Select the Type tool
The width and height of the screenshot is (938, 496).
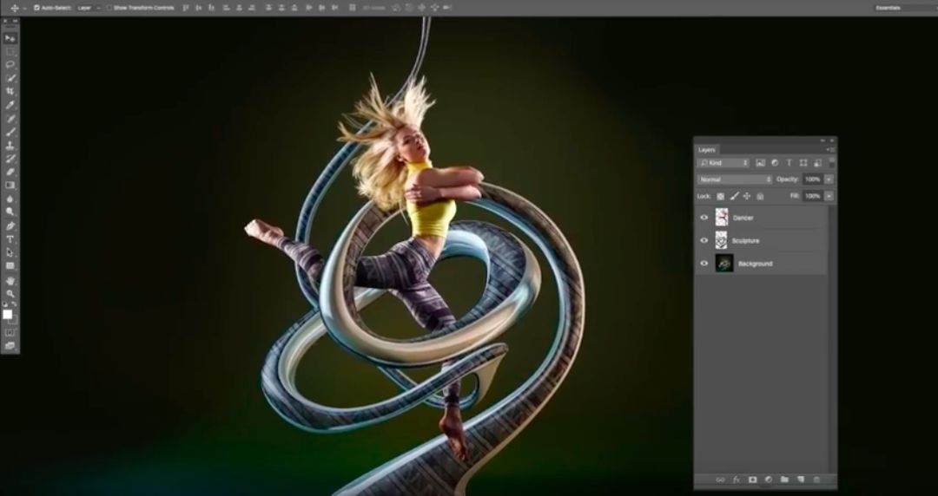[10, 238]
